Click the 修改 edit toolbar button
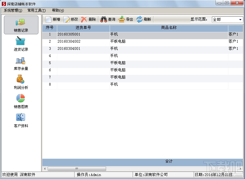The image size is (245, 179). click(x=71, y=19)
